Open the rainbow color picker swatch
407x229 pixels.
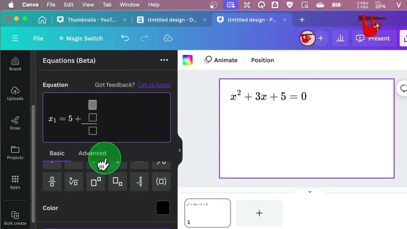coord(188,60)
